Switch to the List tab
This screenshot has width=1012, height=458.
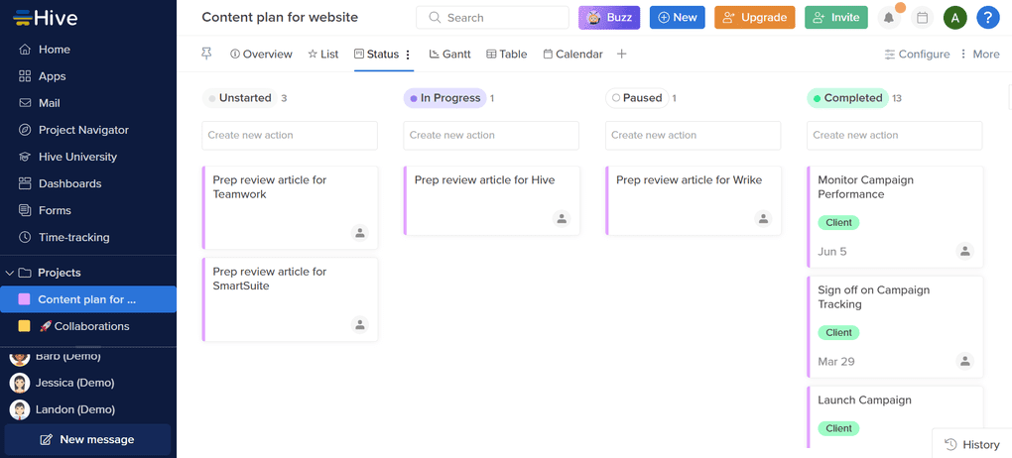[323, 55]
